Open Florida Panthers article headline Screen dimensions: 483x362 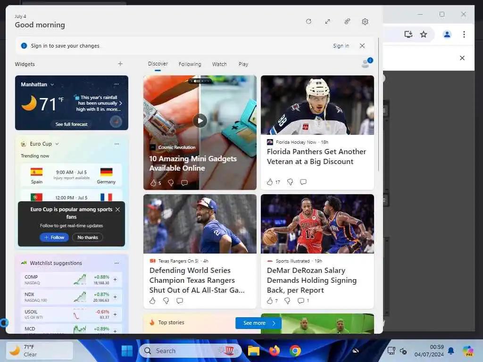click(316, 156)
